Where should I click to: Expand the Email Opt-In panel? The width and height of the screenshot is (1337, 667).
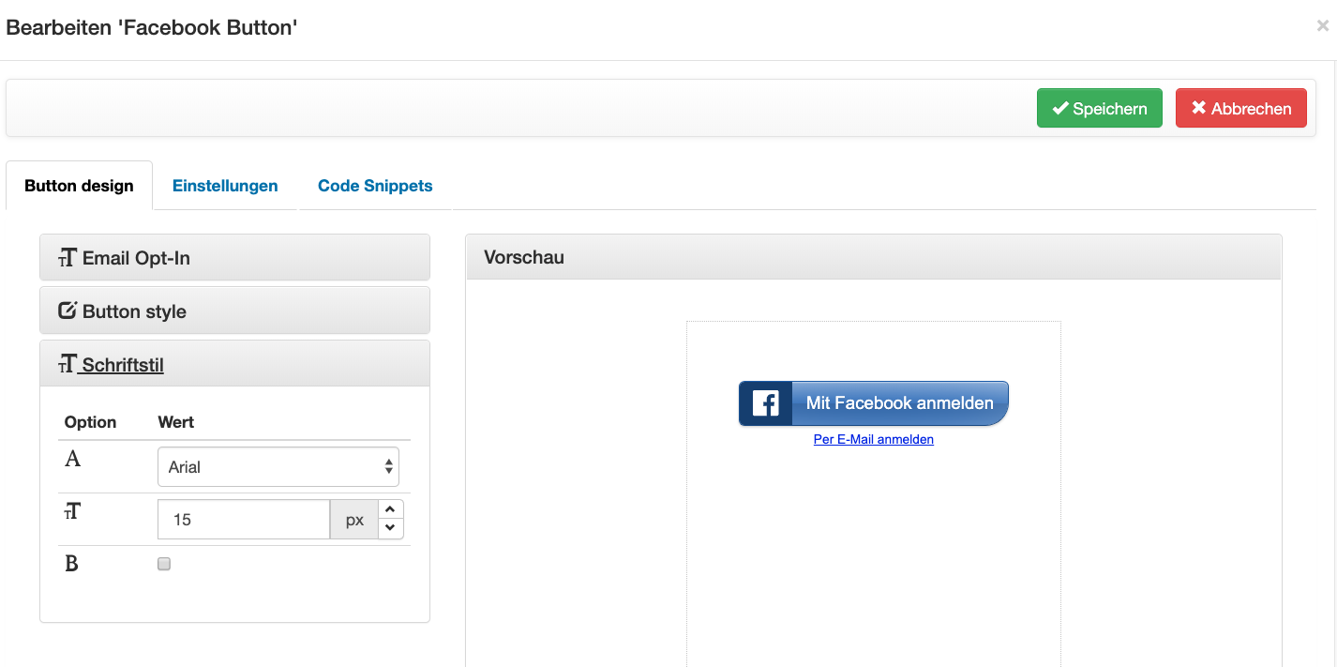pos(234,258)
